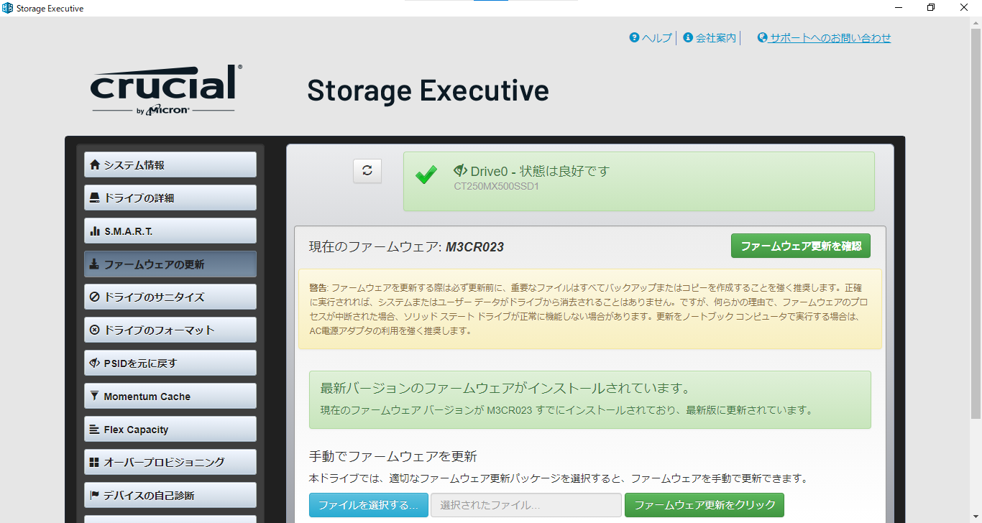Open the 会社案内 link
The width and height of the screenshot is (982, 523).
click(710, 38)
